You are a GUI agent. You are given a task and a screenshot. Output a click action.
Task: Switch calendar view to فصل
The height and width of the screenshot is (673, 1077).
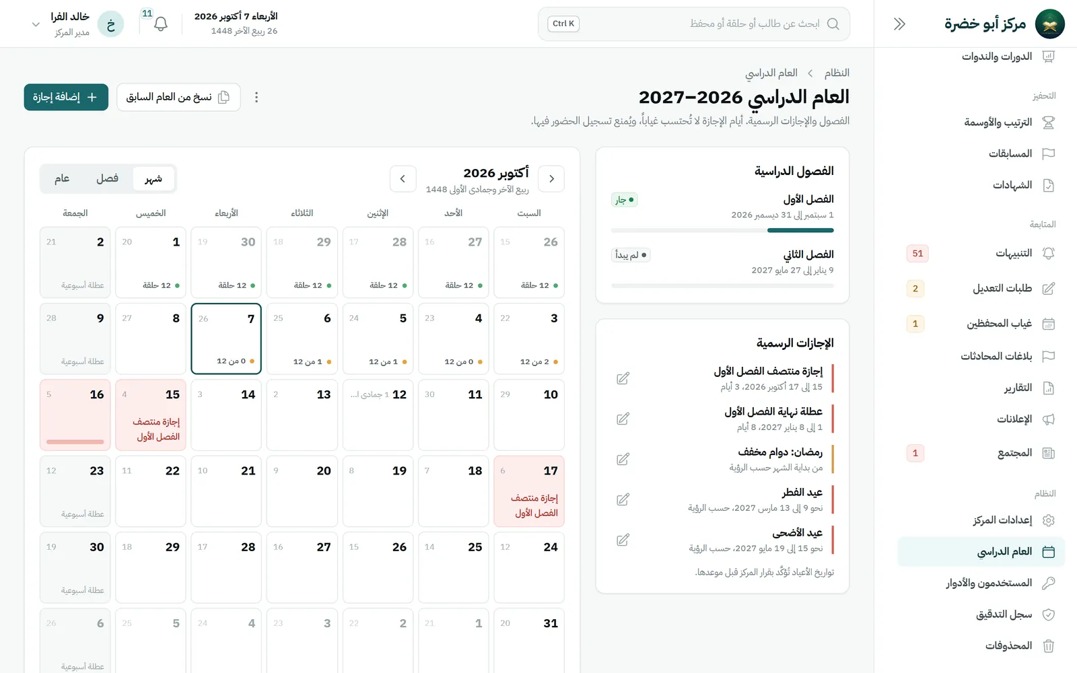(x=108, y=179)
